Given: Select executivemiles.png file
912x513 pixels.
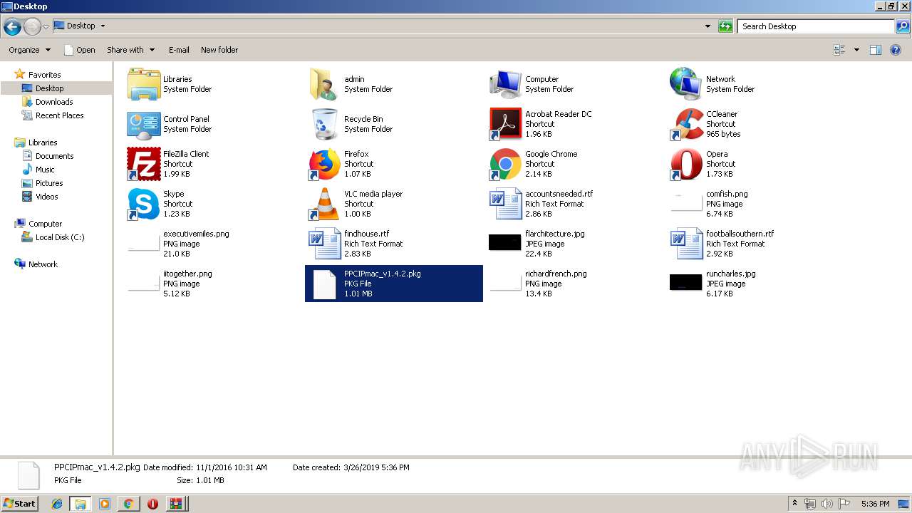Looking at the screenshot, I should pos(143,244).
